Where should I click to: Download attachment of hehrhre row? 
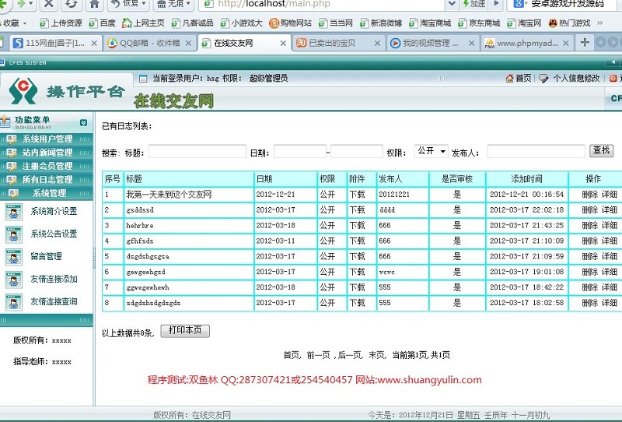pyautogui.click(x=357, y=226)
